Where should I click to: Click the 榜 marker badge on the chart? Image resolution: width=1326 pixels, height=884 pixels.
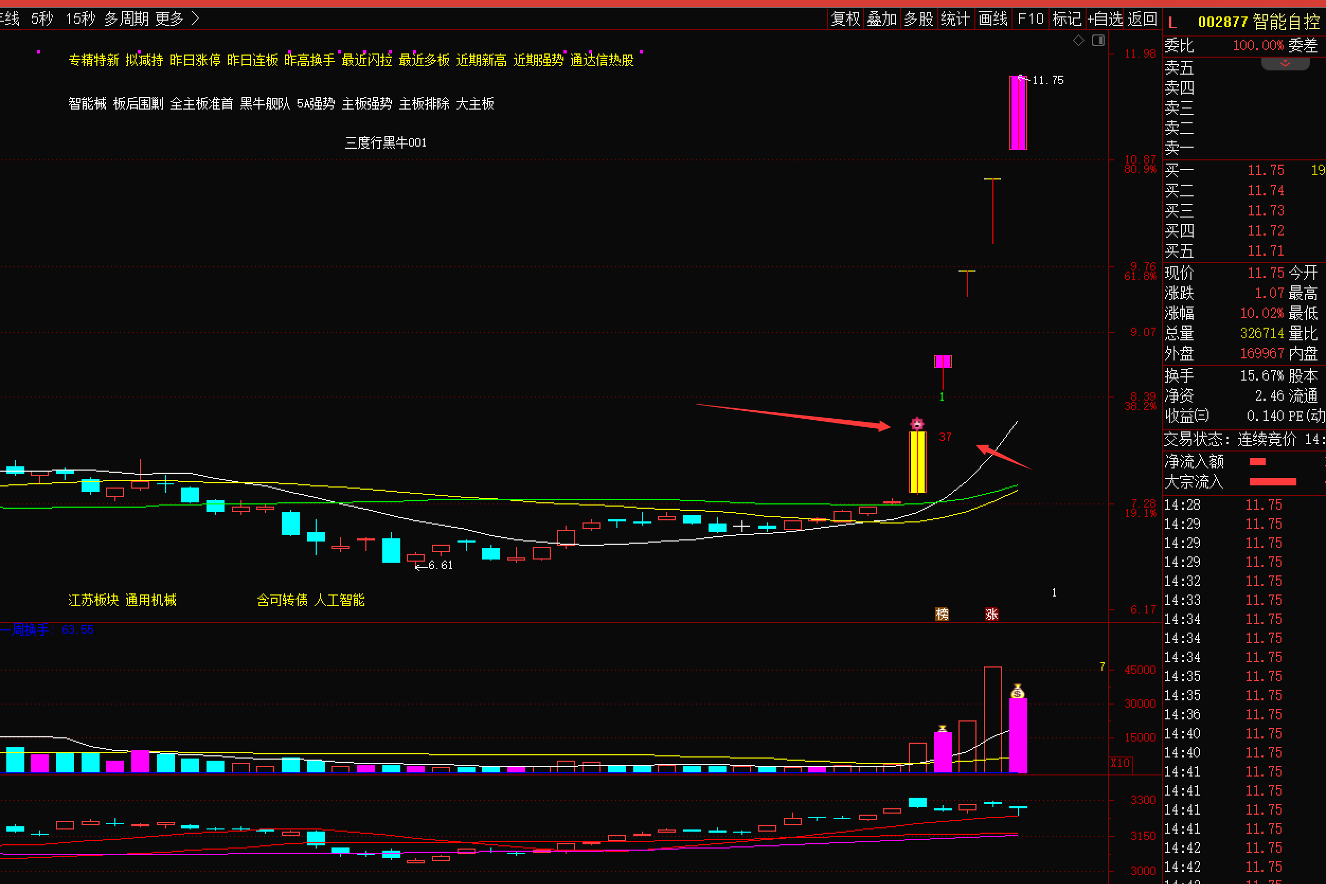(942, 614)
